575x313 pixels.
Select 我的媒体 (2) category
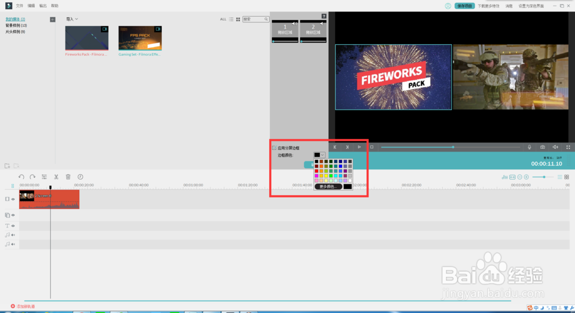click(15, 19)
